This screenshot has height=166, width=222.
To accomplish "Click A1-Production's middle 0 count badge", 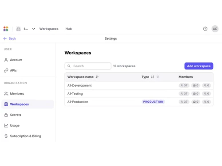I will click(196, 102).
